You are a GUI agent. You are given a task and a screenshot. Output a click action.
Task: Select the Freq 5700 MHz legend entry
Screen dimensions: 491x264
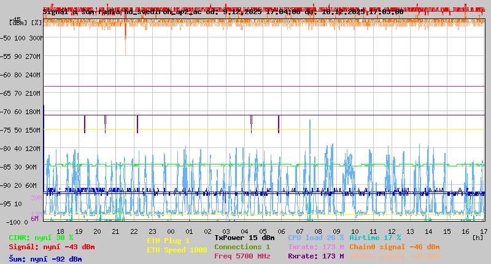tap(242, 256)
